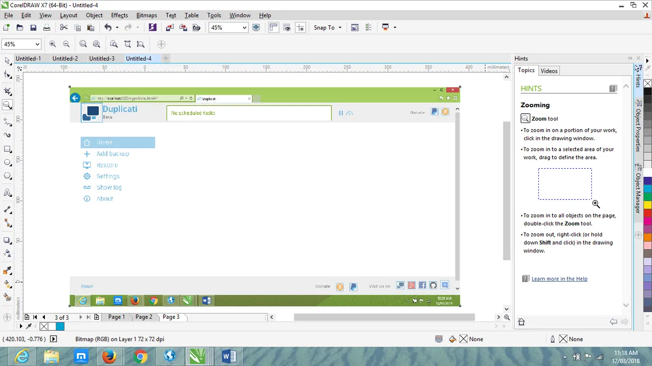The width and height of the screenshot is (652, 366).
Task: Expand the Undo history arrow
Action: (117, 27)
